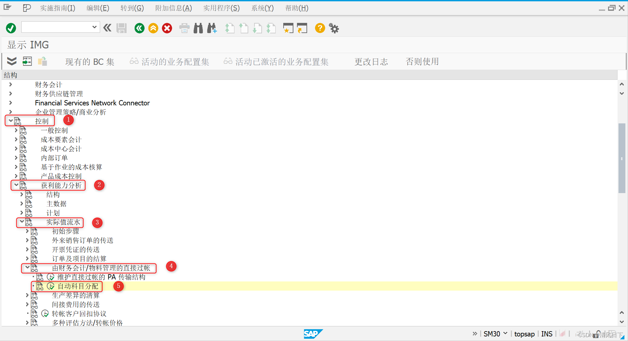Image resolution: width=628 pixels, height=341 pixels.
Task: Click the scrollbar down arrow on the right edge
Action: 621,322
